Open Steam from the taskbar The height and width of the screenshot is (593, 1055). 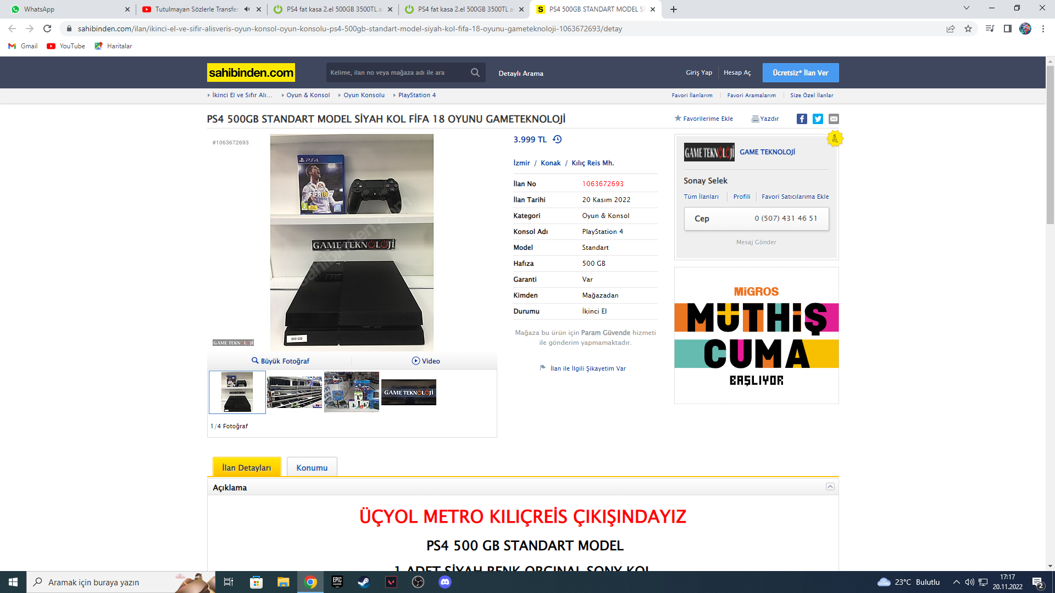364,582
